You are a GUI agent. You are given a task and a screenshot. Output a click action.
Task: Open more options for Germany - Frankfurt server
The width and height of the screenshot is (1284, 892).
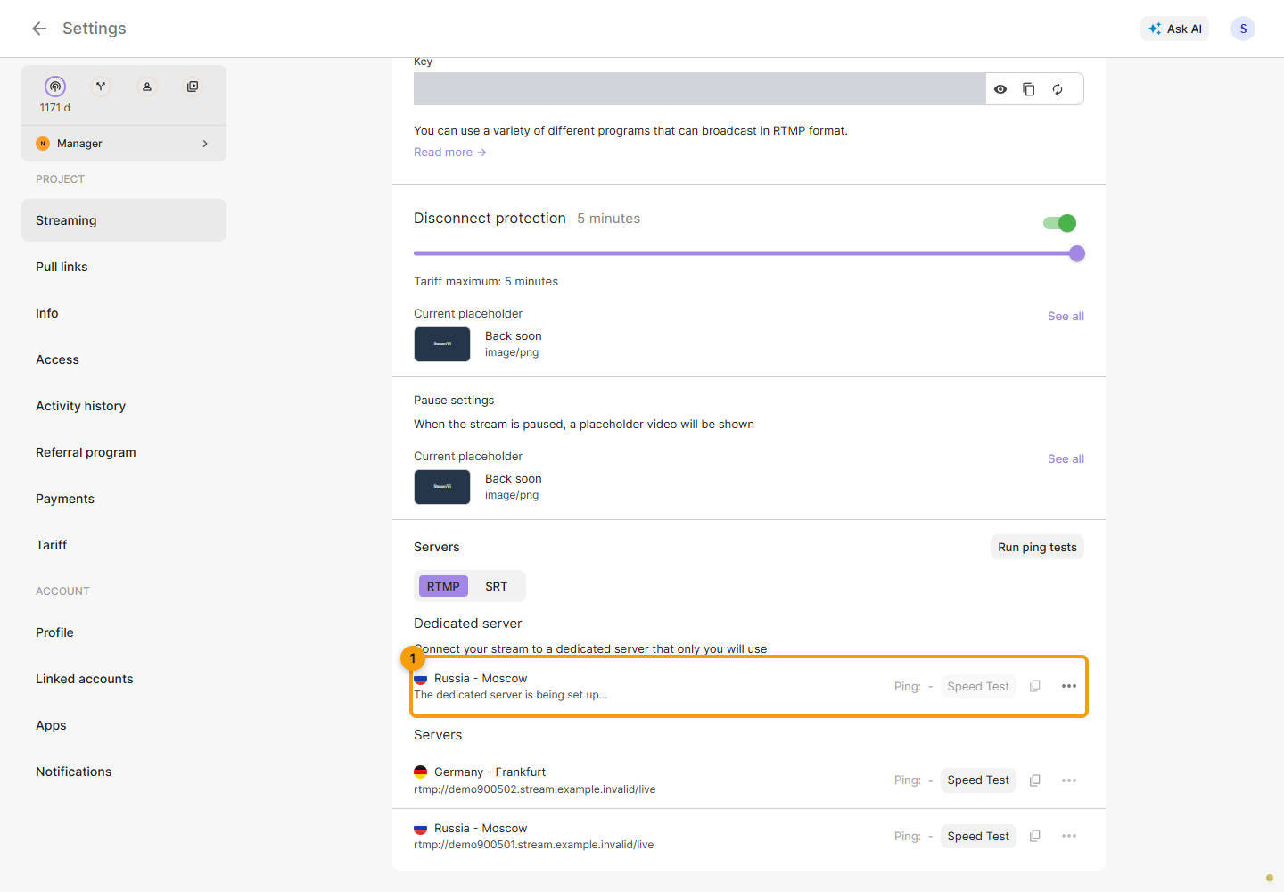click(1069, 780)
